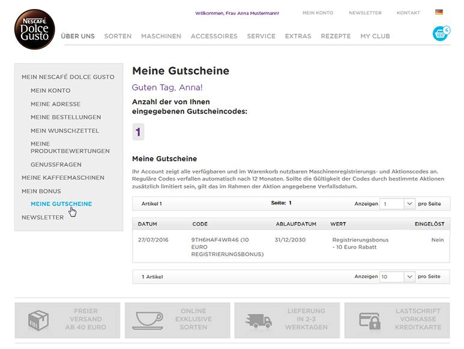The image size is (464, 349).
Task: Open MEIN WUNSCHZETTEL in sidebar
Action: click(64, 131)
